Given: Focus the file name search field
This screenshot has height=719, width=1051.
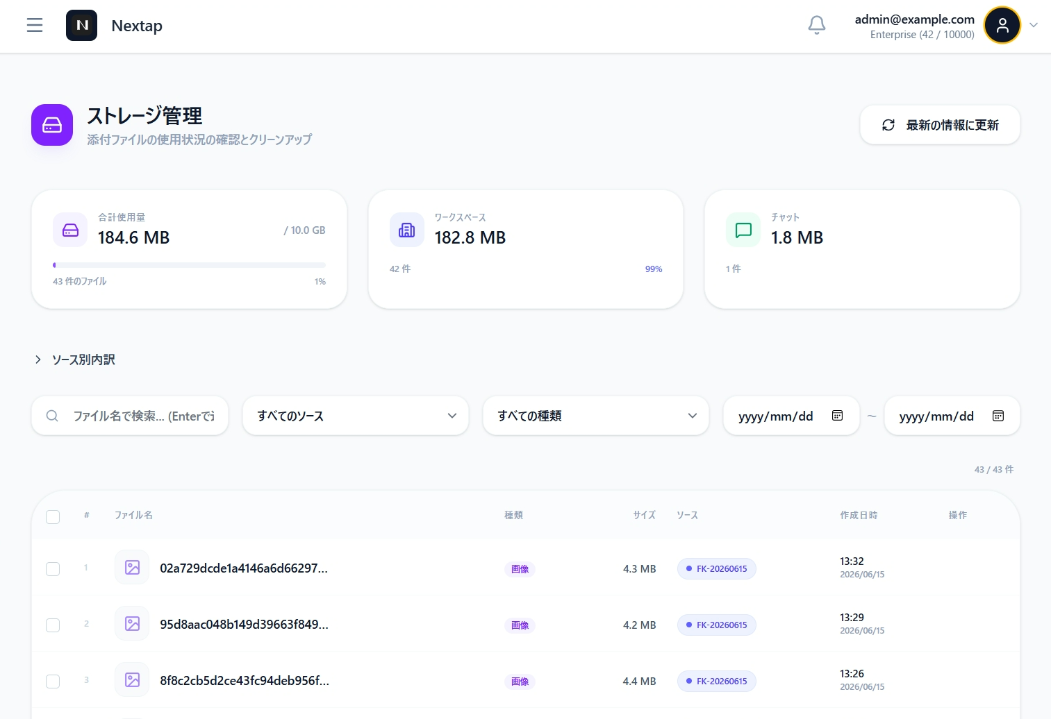Looking at the screenshot, I should (130, 416).
